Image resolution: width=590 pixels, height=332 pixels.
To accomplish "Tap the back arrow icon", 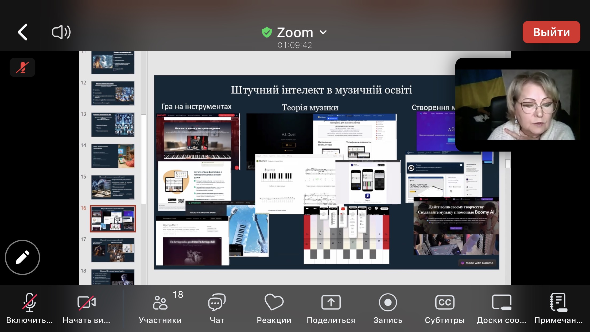I will click(23, 32).
